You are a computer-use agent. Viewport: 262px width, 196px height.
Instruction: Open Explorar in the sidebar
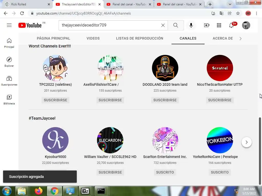pos(9,62)
